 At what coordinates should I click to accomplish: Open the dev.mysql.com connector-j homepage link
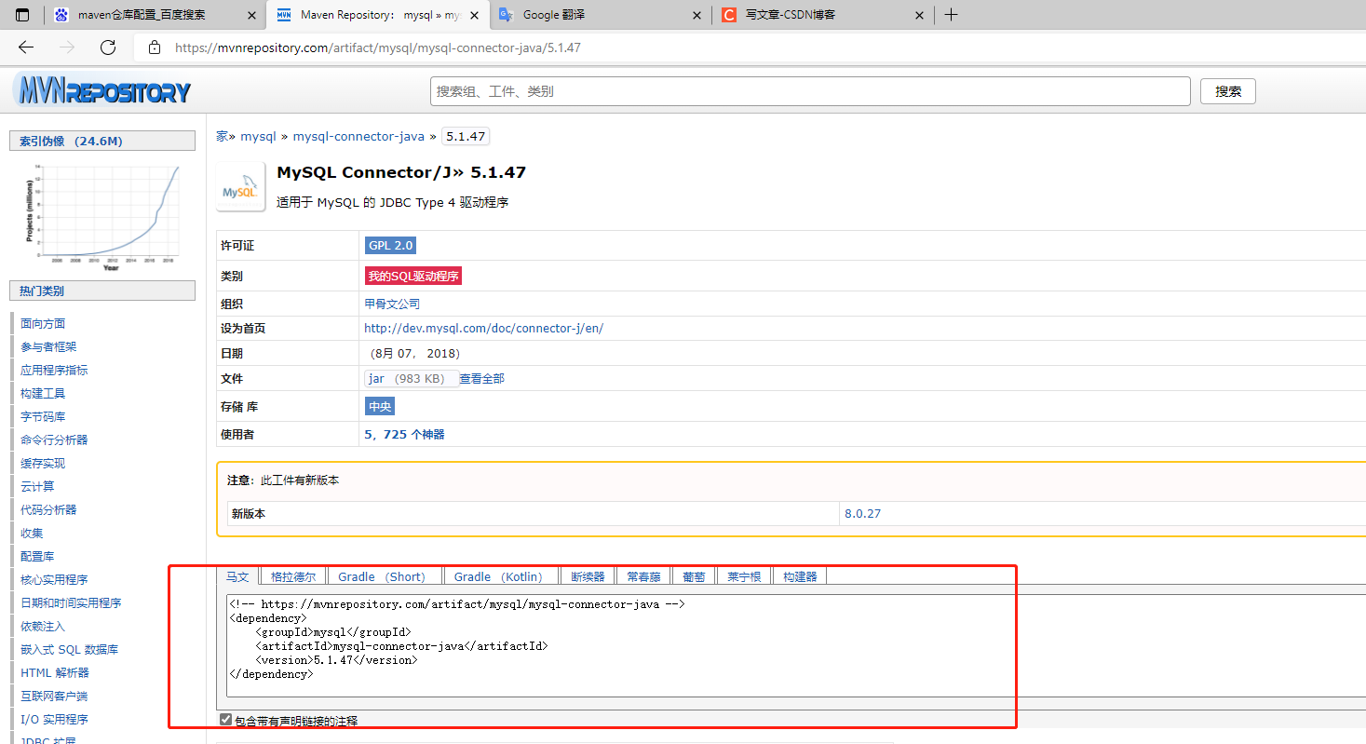click(x=483, y=329)
